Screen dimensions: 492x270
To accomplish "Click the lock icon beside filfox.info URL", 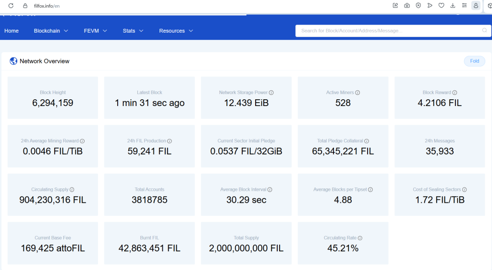I will [x=25, y=6].
